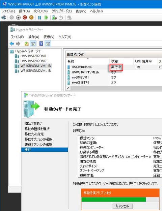The width and height of the screenshot is (162, 211).
Task: Click the Revert toolbar icon
Action: coord(61,18)
